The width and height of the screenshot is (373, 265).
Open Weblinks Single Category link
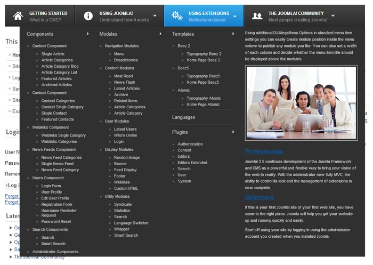63,135
